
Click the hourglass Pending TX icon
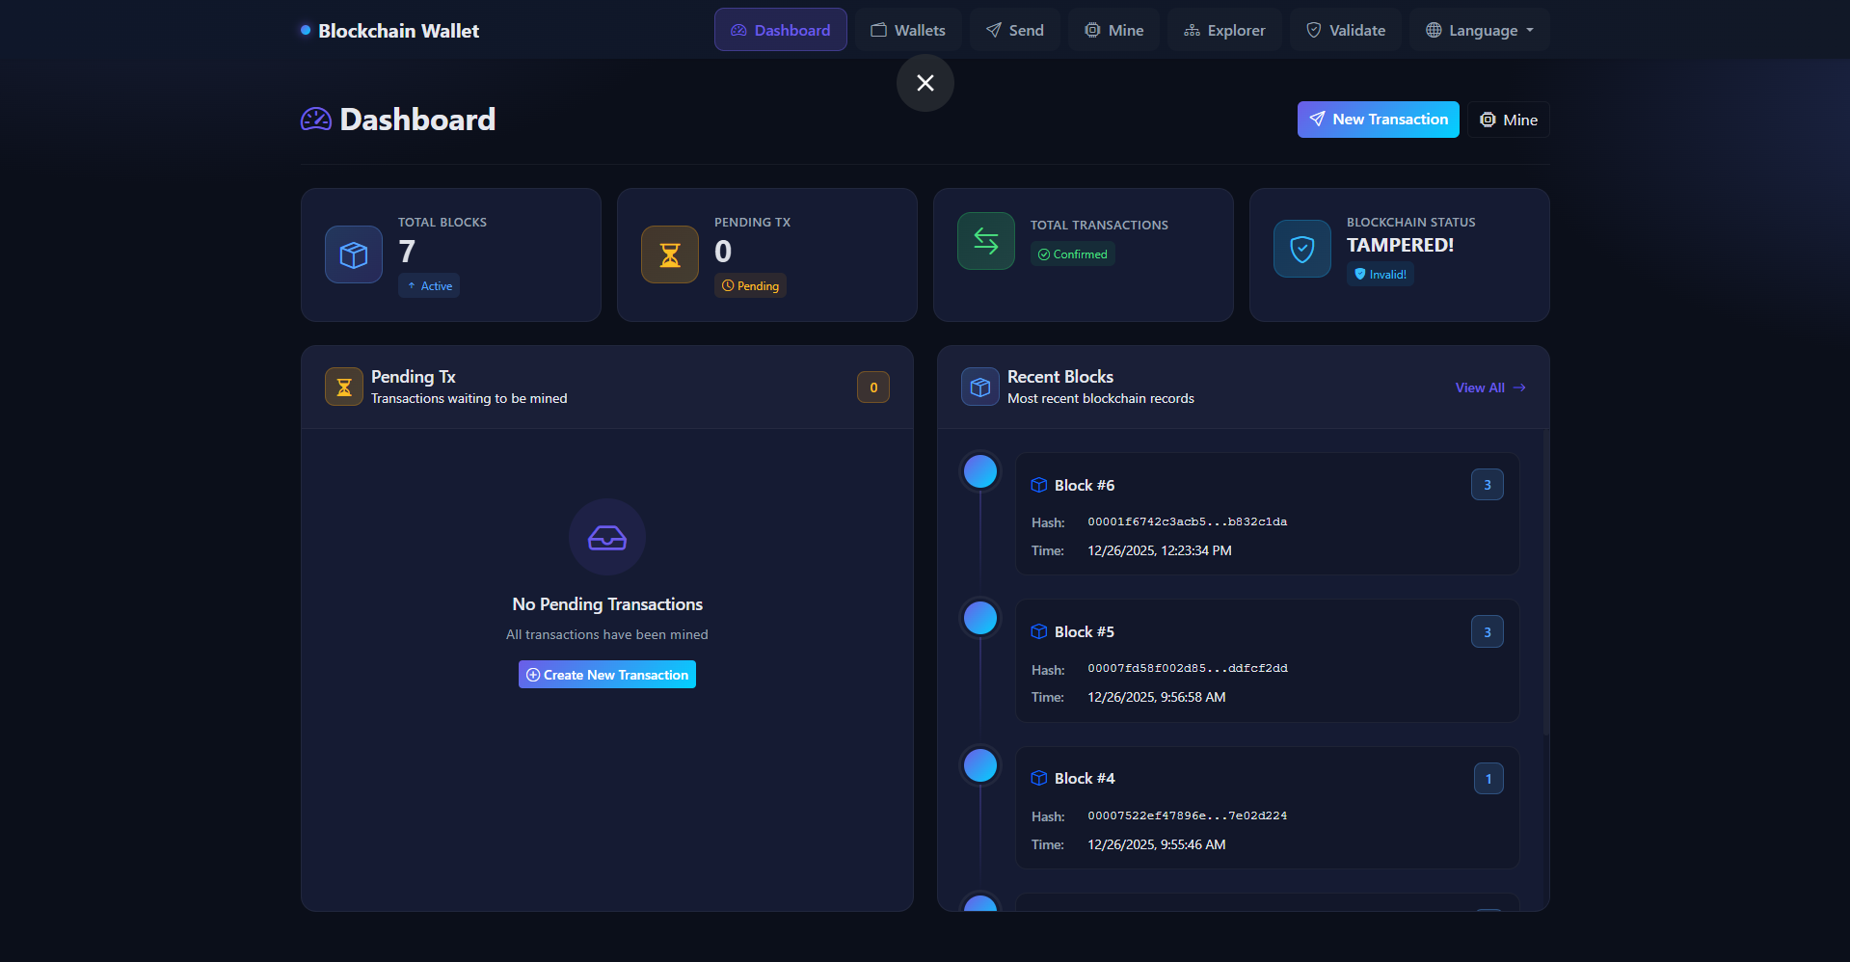click(669, 254)
